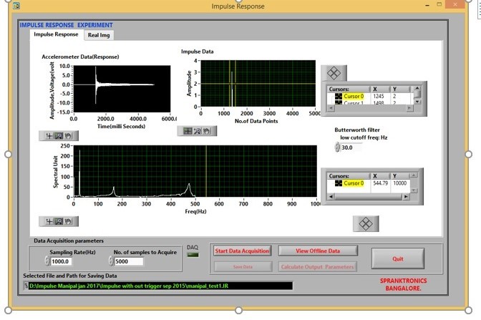The width and height of the screenshot is (481, 320).
Task: Click the Quit button
Action: click(398, 258)
